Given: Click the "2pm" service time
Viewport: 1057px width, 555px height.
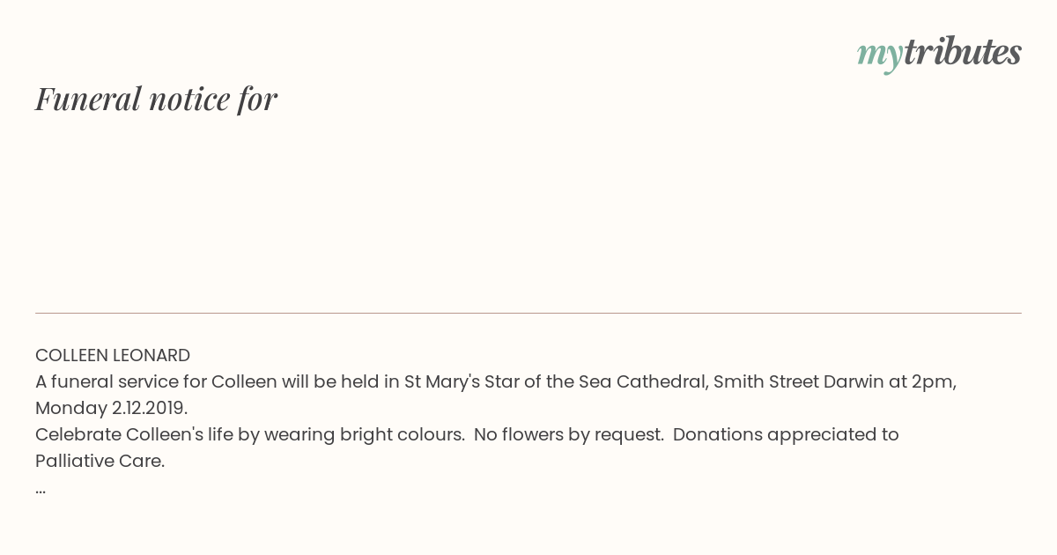Looking at the screenshot, I should pyautogui.click(x=934, y=382).
